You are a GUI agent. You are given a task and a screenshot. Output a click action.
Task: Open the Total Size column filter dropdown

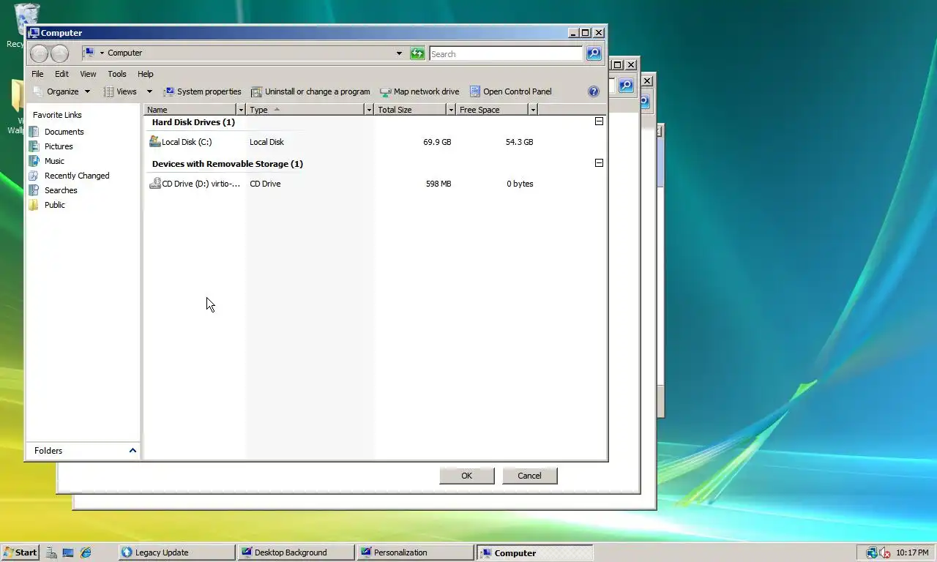(450, 110)
